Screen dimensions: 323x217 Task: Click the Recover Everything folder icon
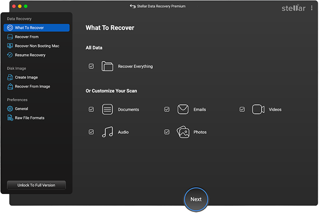pyautogui.click(x=107, y=66)
